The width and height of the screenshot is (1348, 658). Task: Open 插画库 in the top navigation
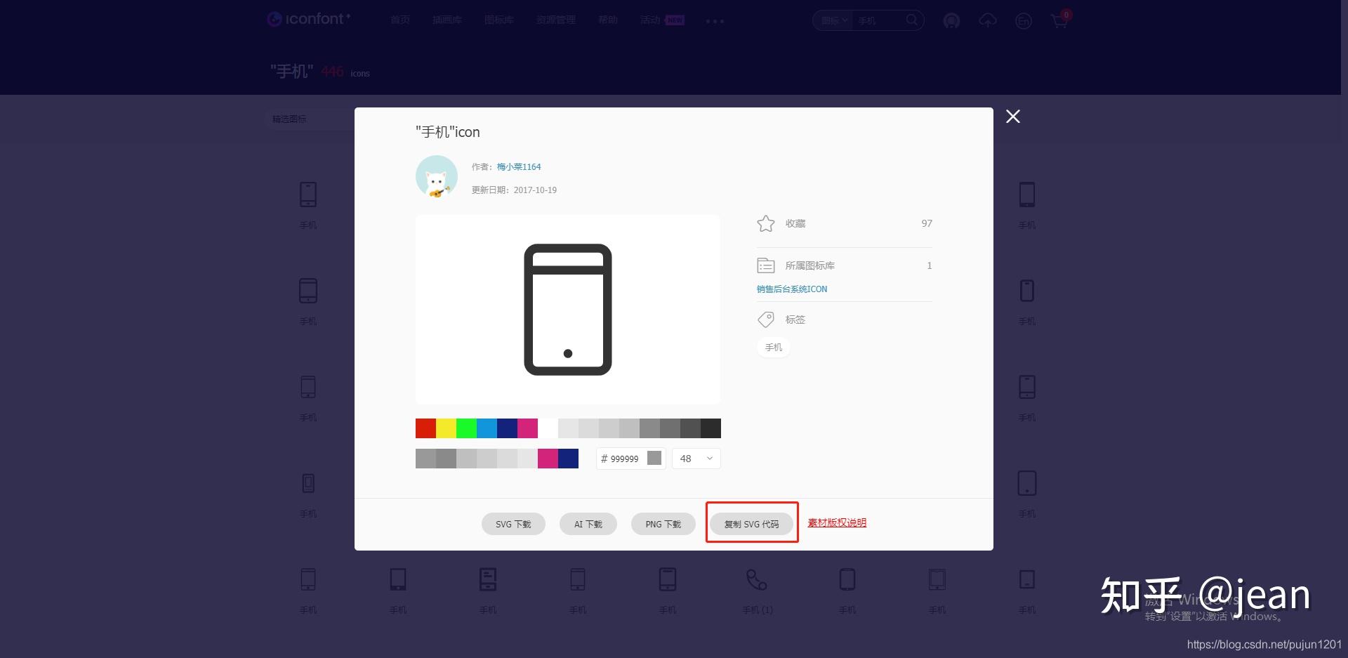(x=447, y=20)
